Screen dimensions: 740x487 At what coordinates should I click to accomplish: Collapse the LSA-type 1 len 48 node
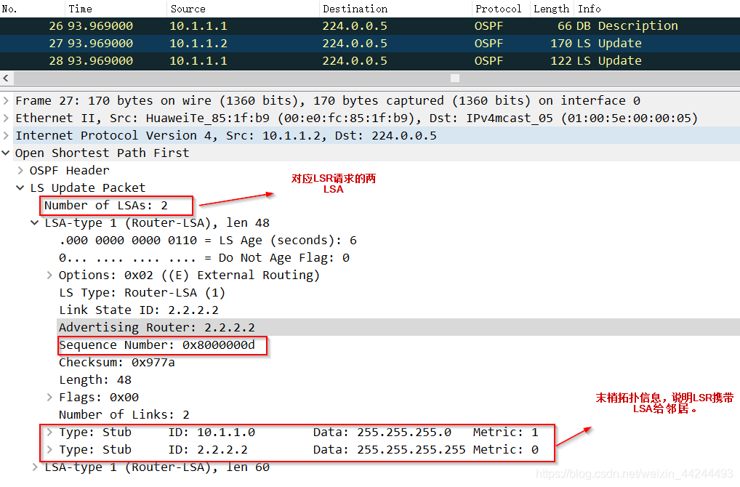(x=35, y=222)
